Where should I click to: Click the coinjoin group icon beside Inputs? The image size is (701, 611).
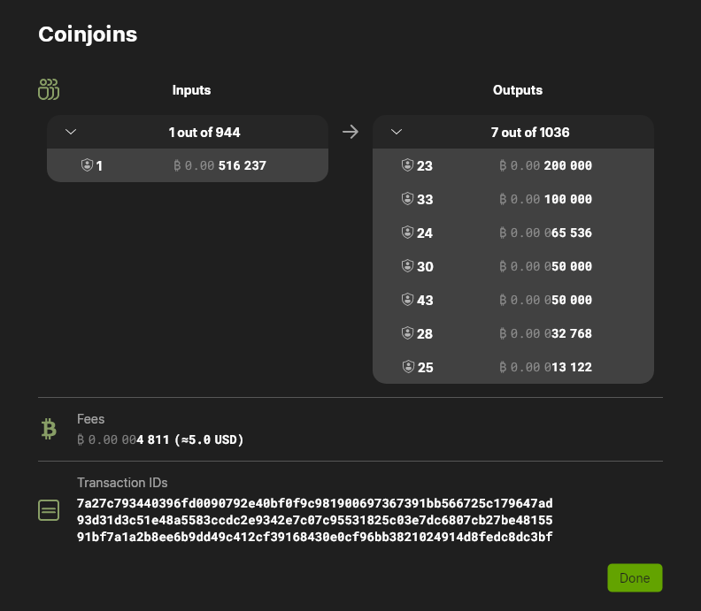[49, 89]
